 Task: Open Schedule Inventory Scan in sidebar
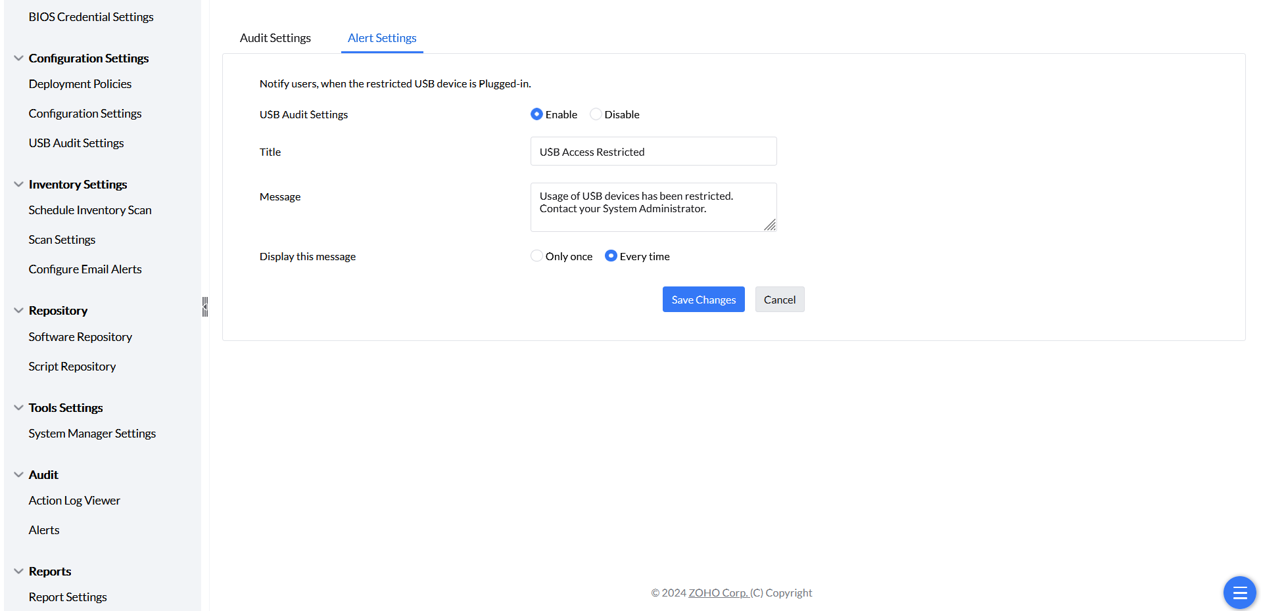(90, 210)
